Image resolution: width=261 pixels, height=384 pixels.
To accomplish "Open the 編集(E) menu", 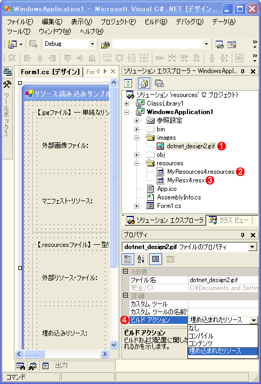I will click(52, 22).
